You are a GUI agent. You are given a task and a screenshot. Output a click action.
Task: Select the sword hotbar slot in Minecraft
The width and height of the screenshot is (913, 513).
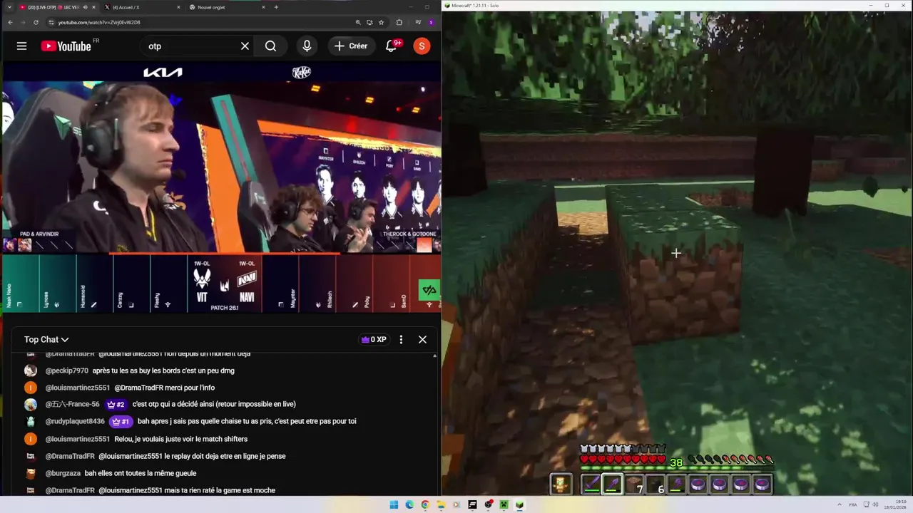pos(591,484)
